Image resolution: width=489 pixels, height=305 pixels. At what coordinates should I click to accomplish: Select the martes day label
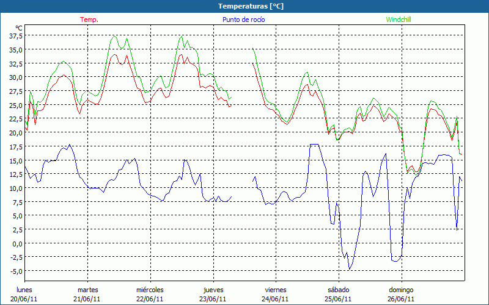(x=87, y=290)
